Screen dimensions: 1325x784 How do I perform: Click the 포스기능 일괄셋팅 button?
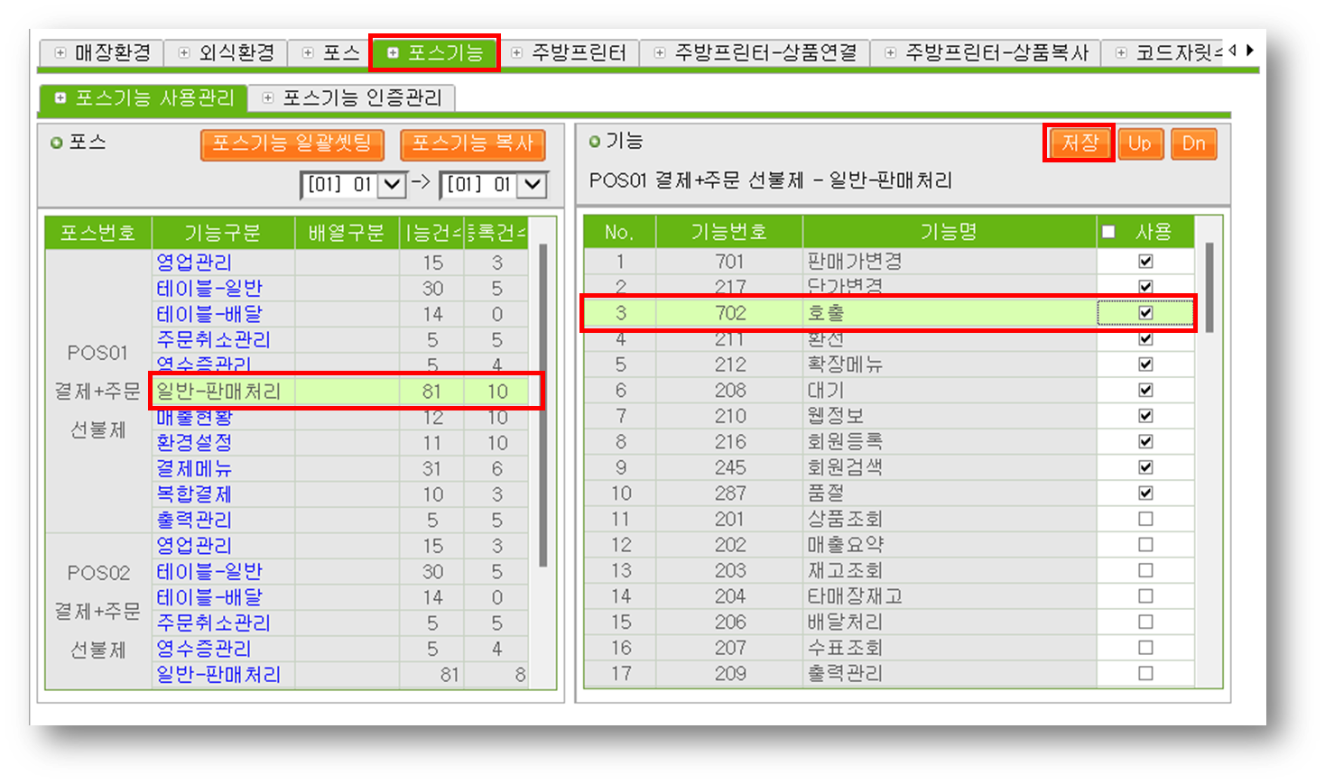(292, 143)
